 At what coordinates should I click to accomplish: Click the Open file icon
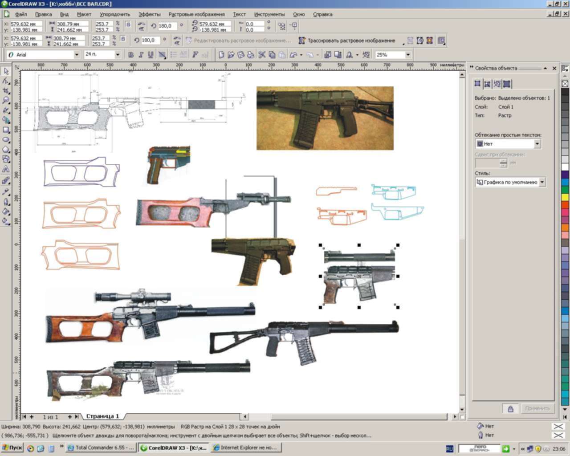(231, 55)
